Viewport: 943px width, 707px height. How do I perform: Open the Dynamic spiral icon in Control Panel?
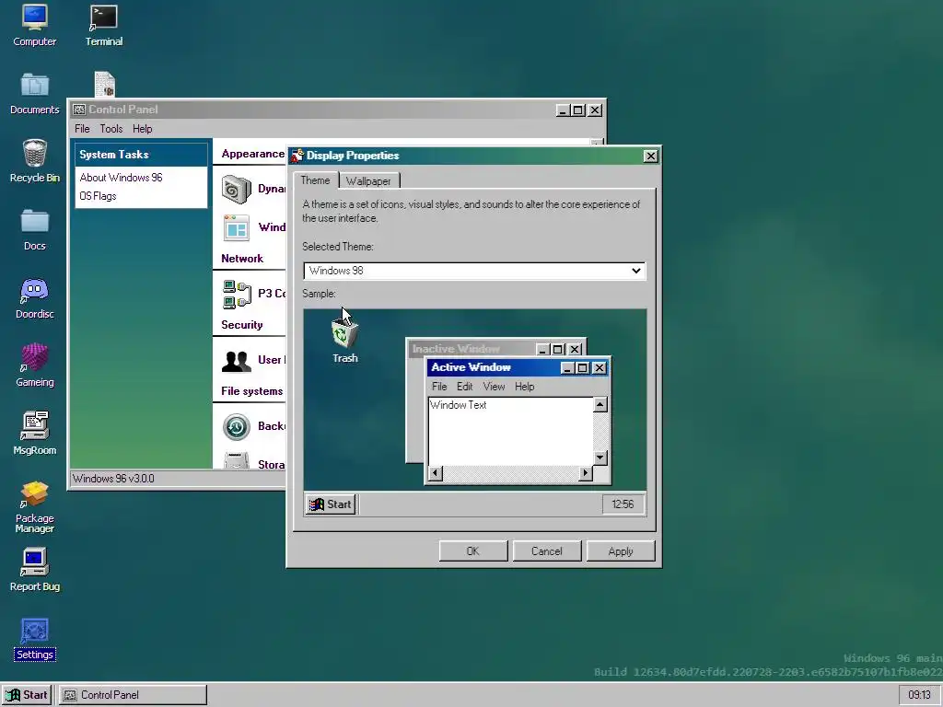(x=237, y=189)
